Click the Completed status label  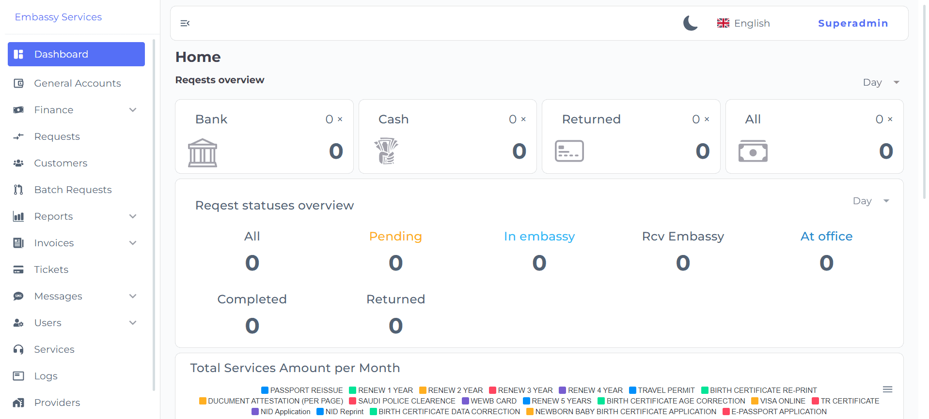click(252, 299)
